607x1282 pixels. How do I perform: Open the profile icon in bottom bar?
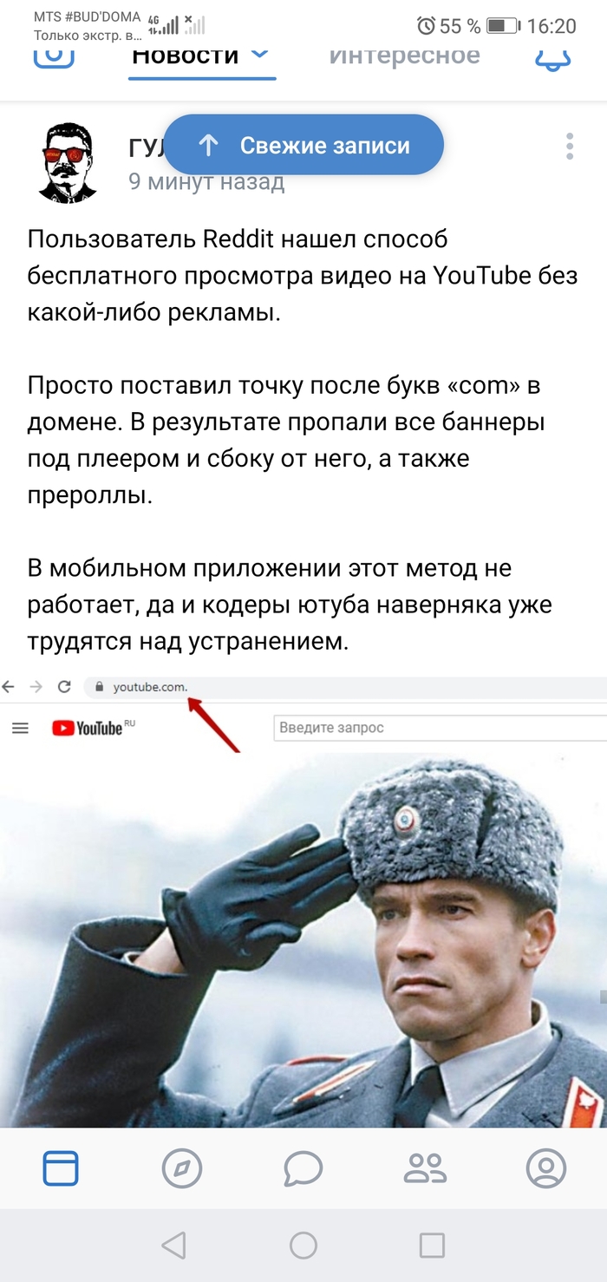[546, 1168]
